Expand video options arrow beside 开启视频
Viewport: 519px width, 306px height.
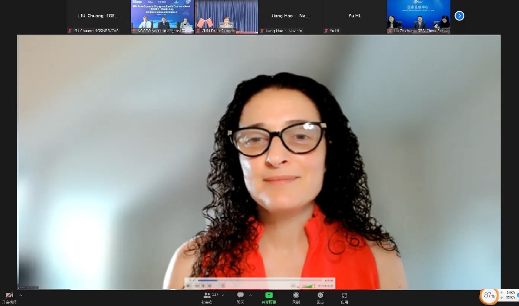pyautogui.click(x=20, y=295)
